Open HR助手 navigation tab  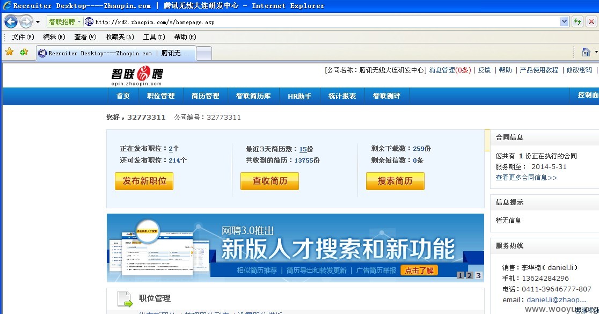(299, 96)
